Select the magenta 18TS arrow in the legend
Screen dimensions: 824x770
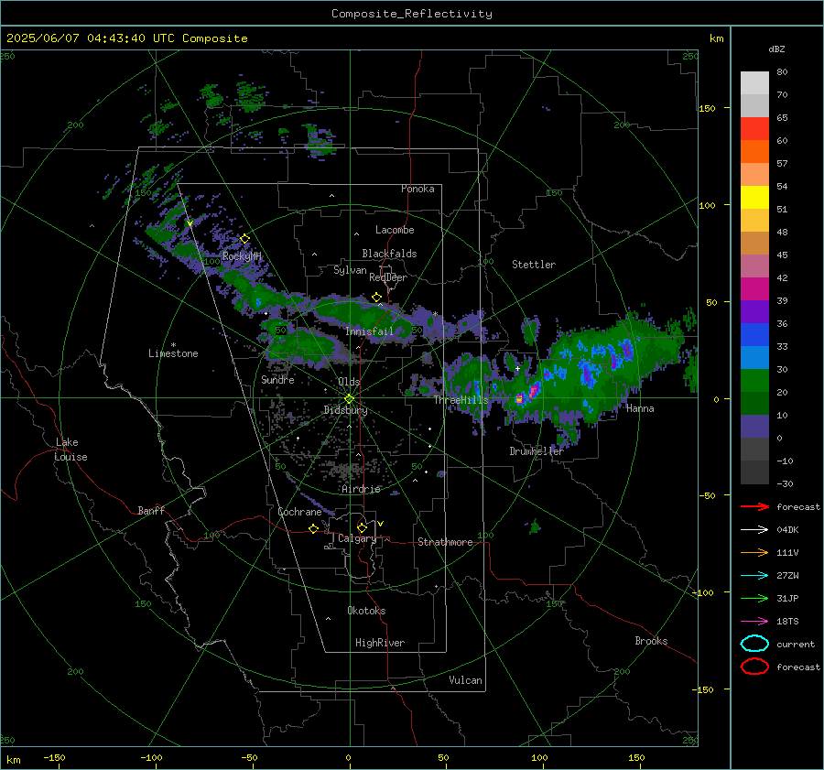[754, 622]
